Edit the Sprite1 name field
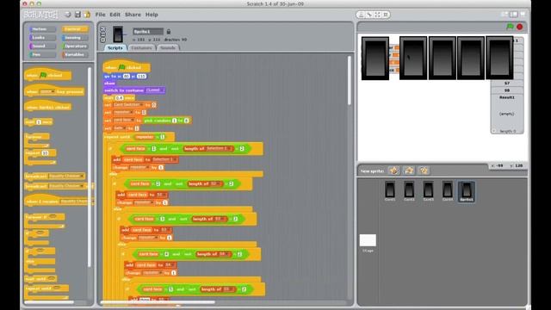The width and height of the screenshot is (551, 310). [x=148, y=32]
